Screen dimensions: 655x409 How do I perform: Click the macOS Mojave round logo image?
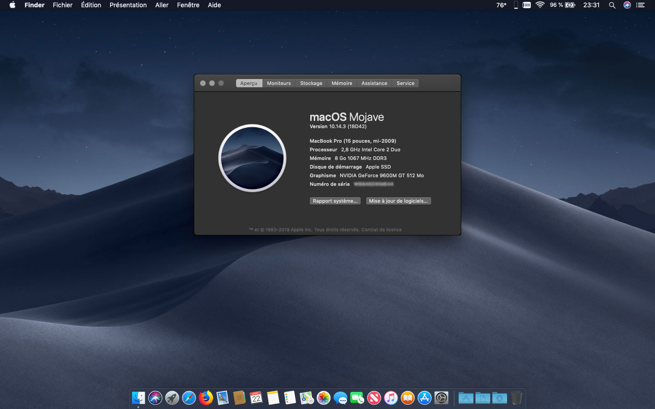(252, 158)
